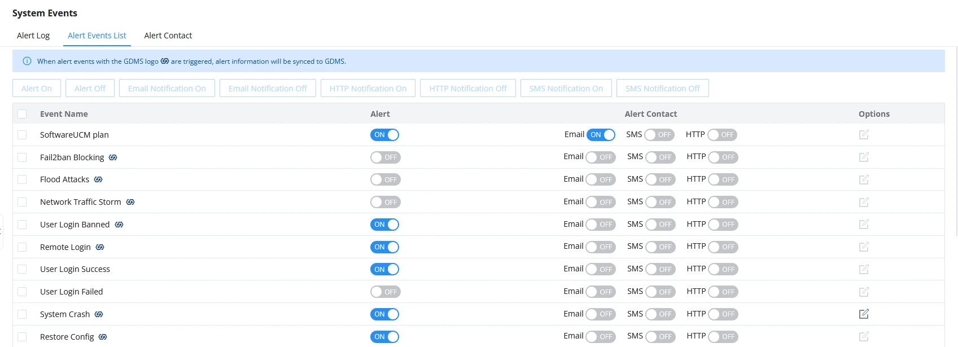Click Email Notification Off button

click(x=268, y=89)
